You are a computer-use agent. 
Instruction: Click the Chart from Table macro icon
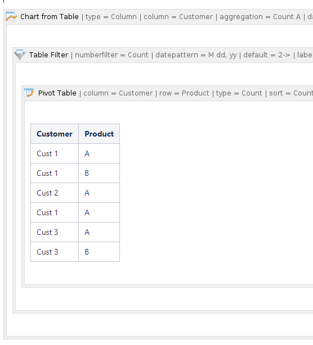[x=11, y=16]
